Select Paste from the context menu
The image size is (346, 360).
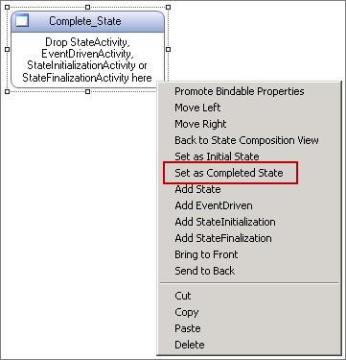(188, 328)
